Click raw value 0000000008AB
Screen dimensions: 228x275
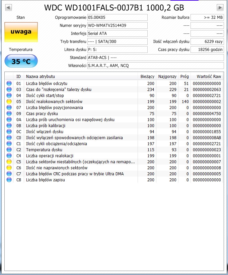[x=207, y=138]
